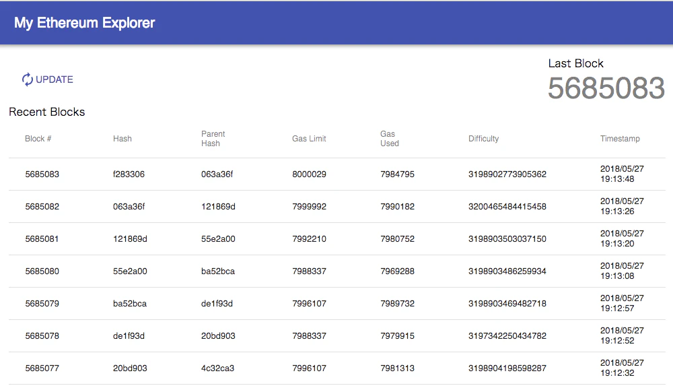The height and width of the screenshot is (388, 673).
Task: Click timestamp 2018/05/27 19:13:26
Action: tap(622, 206)
